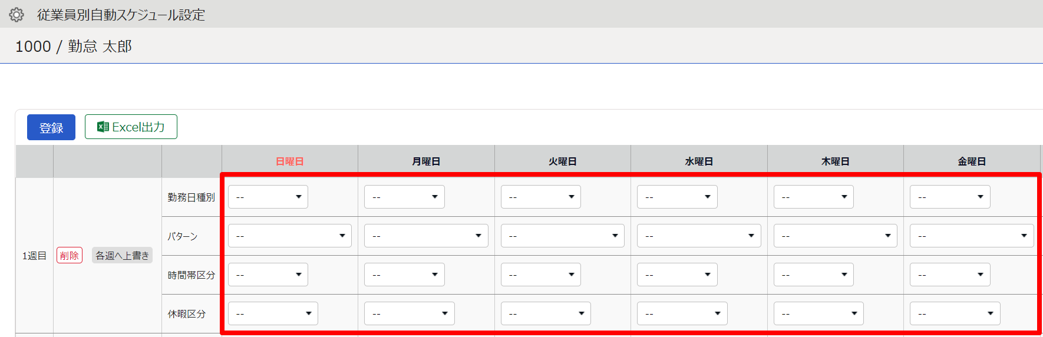The height and width of the screenshot is (337, 1043).
Task: Click the 月曜日 column header
Action: [426, 161]
